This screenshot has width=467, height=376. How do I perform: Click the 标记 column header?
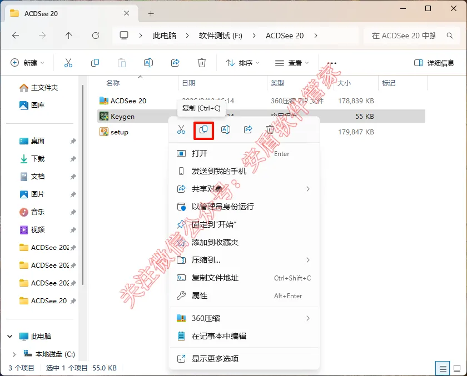pos(389,83)
